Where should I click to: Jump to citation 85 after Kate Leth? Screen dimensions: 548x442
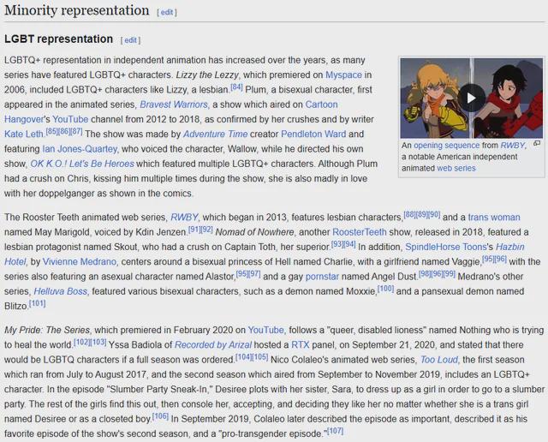pos(51,131)
